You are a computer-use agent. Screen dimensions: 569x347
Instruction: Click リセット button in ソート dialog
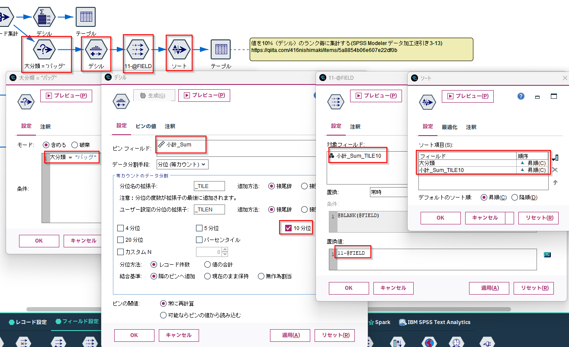pyautogui.click(x=538, y=218)
